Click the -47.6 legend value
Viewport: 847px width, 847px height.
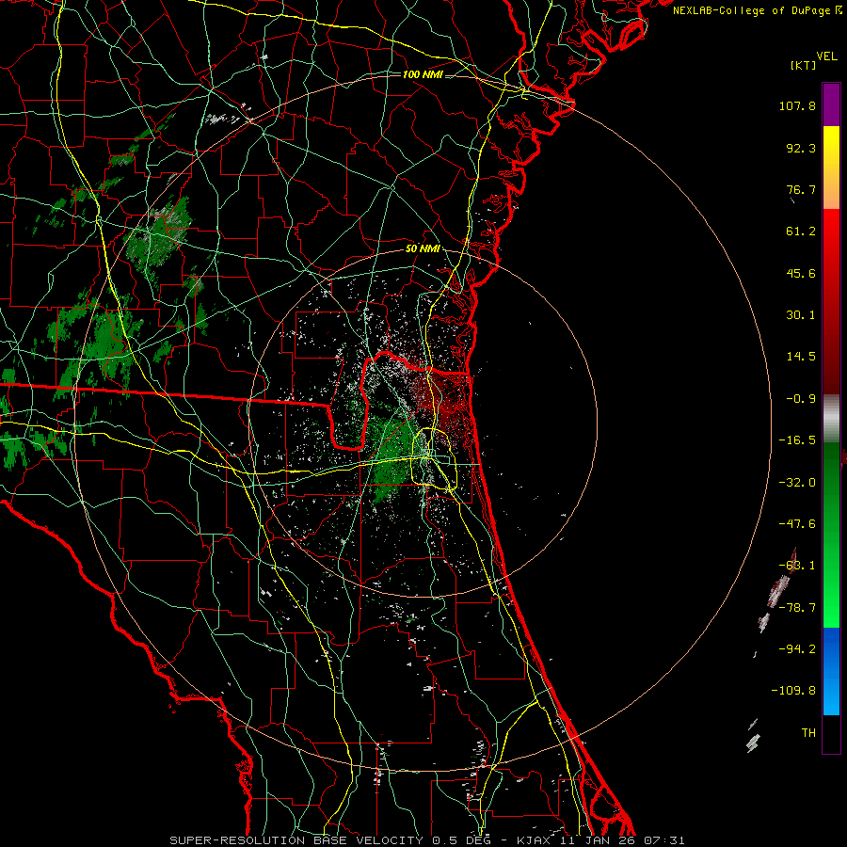797,524
